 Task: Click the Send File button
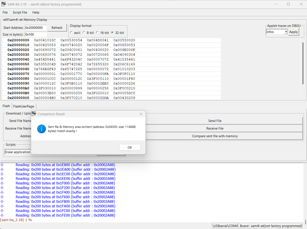pos(215,121)
